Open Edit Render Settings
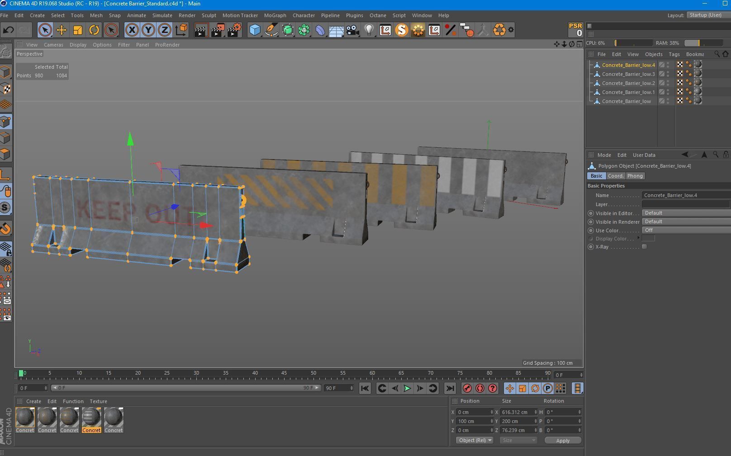 pos(234,30)
